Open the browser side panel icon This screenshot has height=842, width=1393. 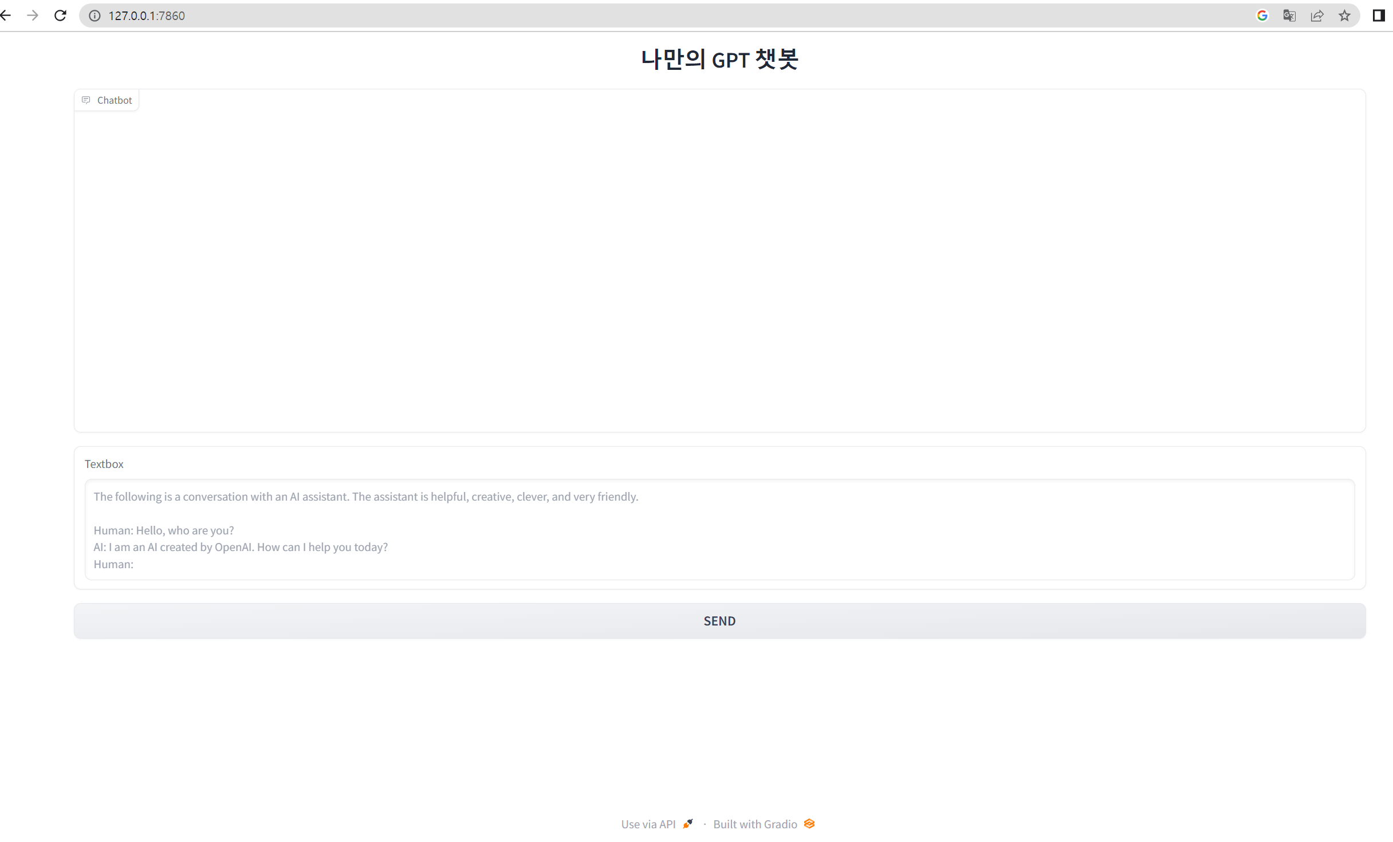coord(1379,15)
